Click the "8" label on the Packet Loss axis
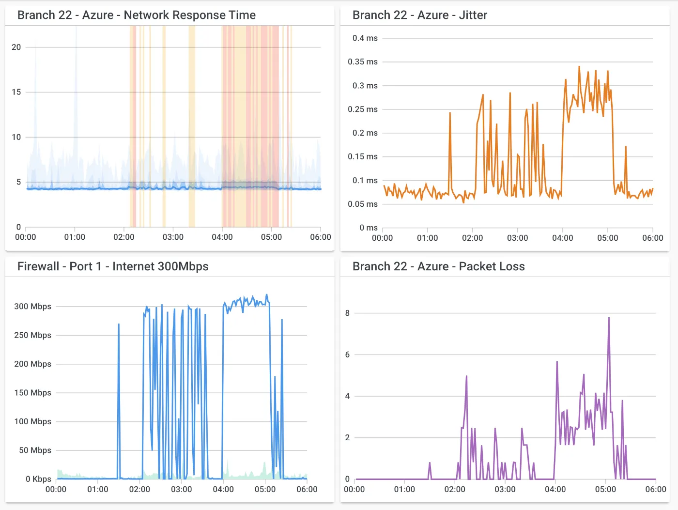The image size is (678, 510). click(x=347, y=313)
